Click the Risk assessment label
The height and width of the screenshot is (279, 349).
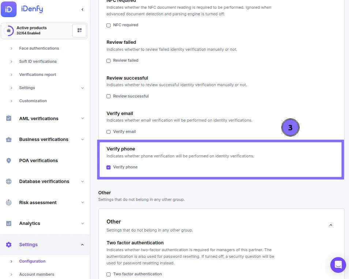click(x=38, y=202)
